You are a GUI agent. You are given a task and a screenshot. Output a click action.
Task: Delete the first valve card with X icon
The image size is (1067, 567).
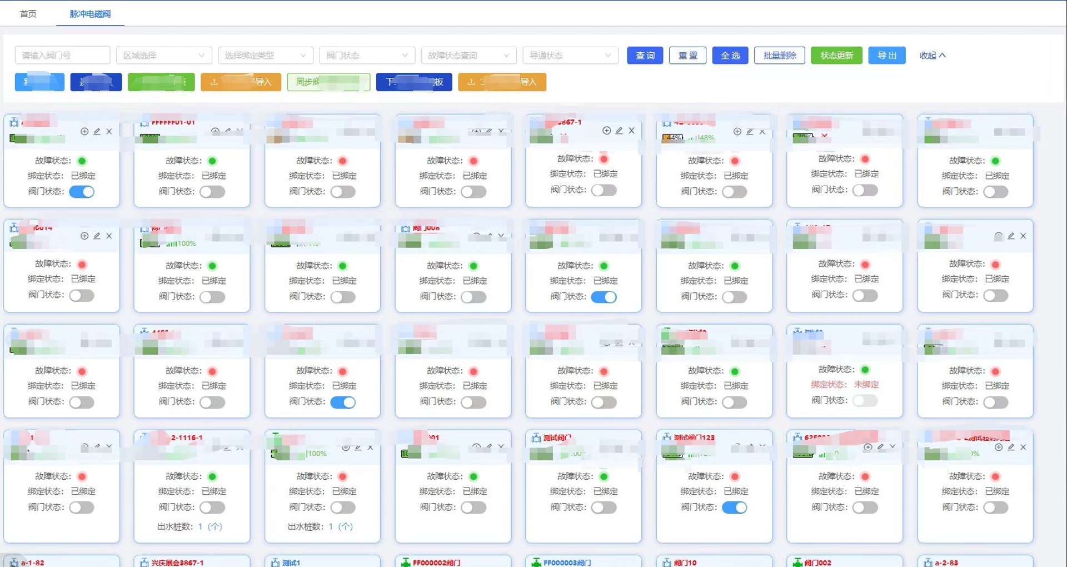(x=109, y=132)
